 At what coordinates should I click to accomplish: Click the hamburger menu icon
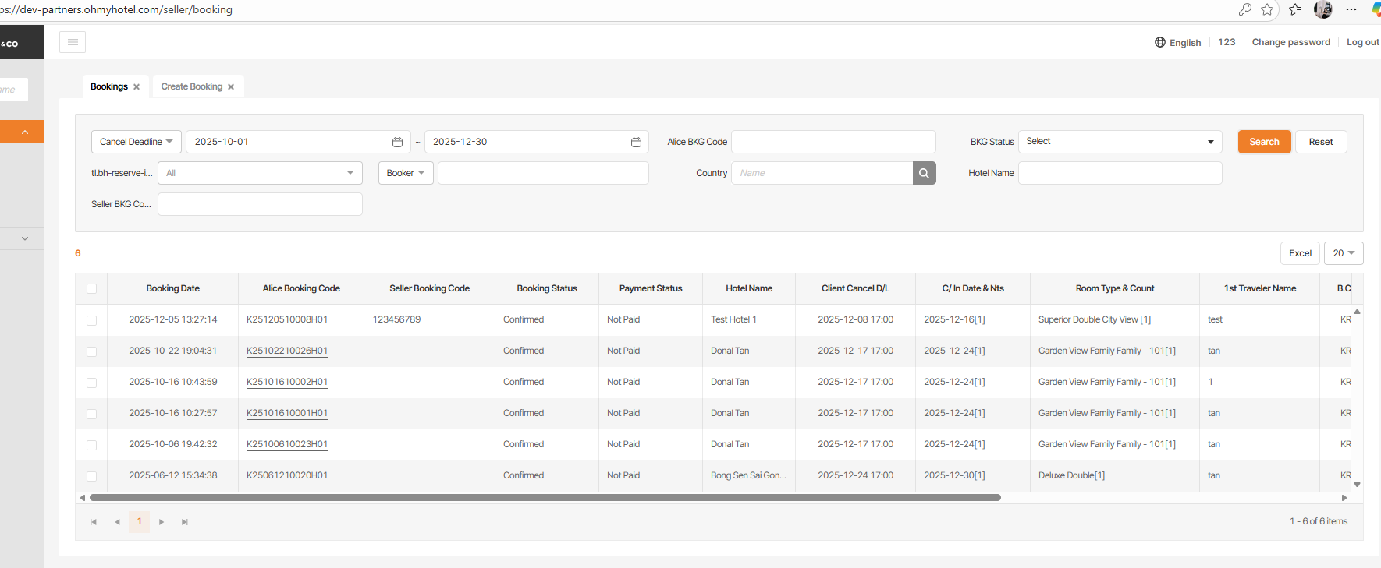(73, 42)
